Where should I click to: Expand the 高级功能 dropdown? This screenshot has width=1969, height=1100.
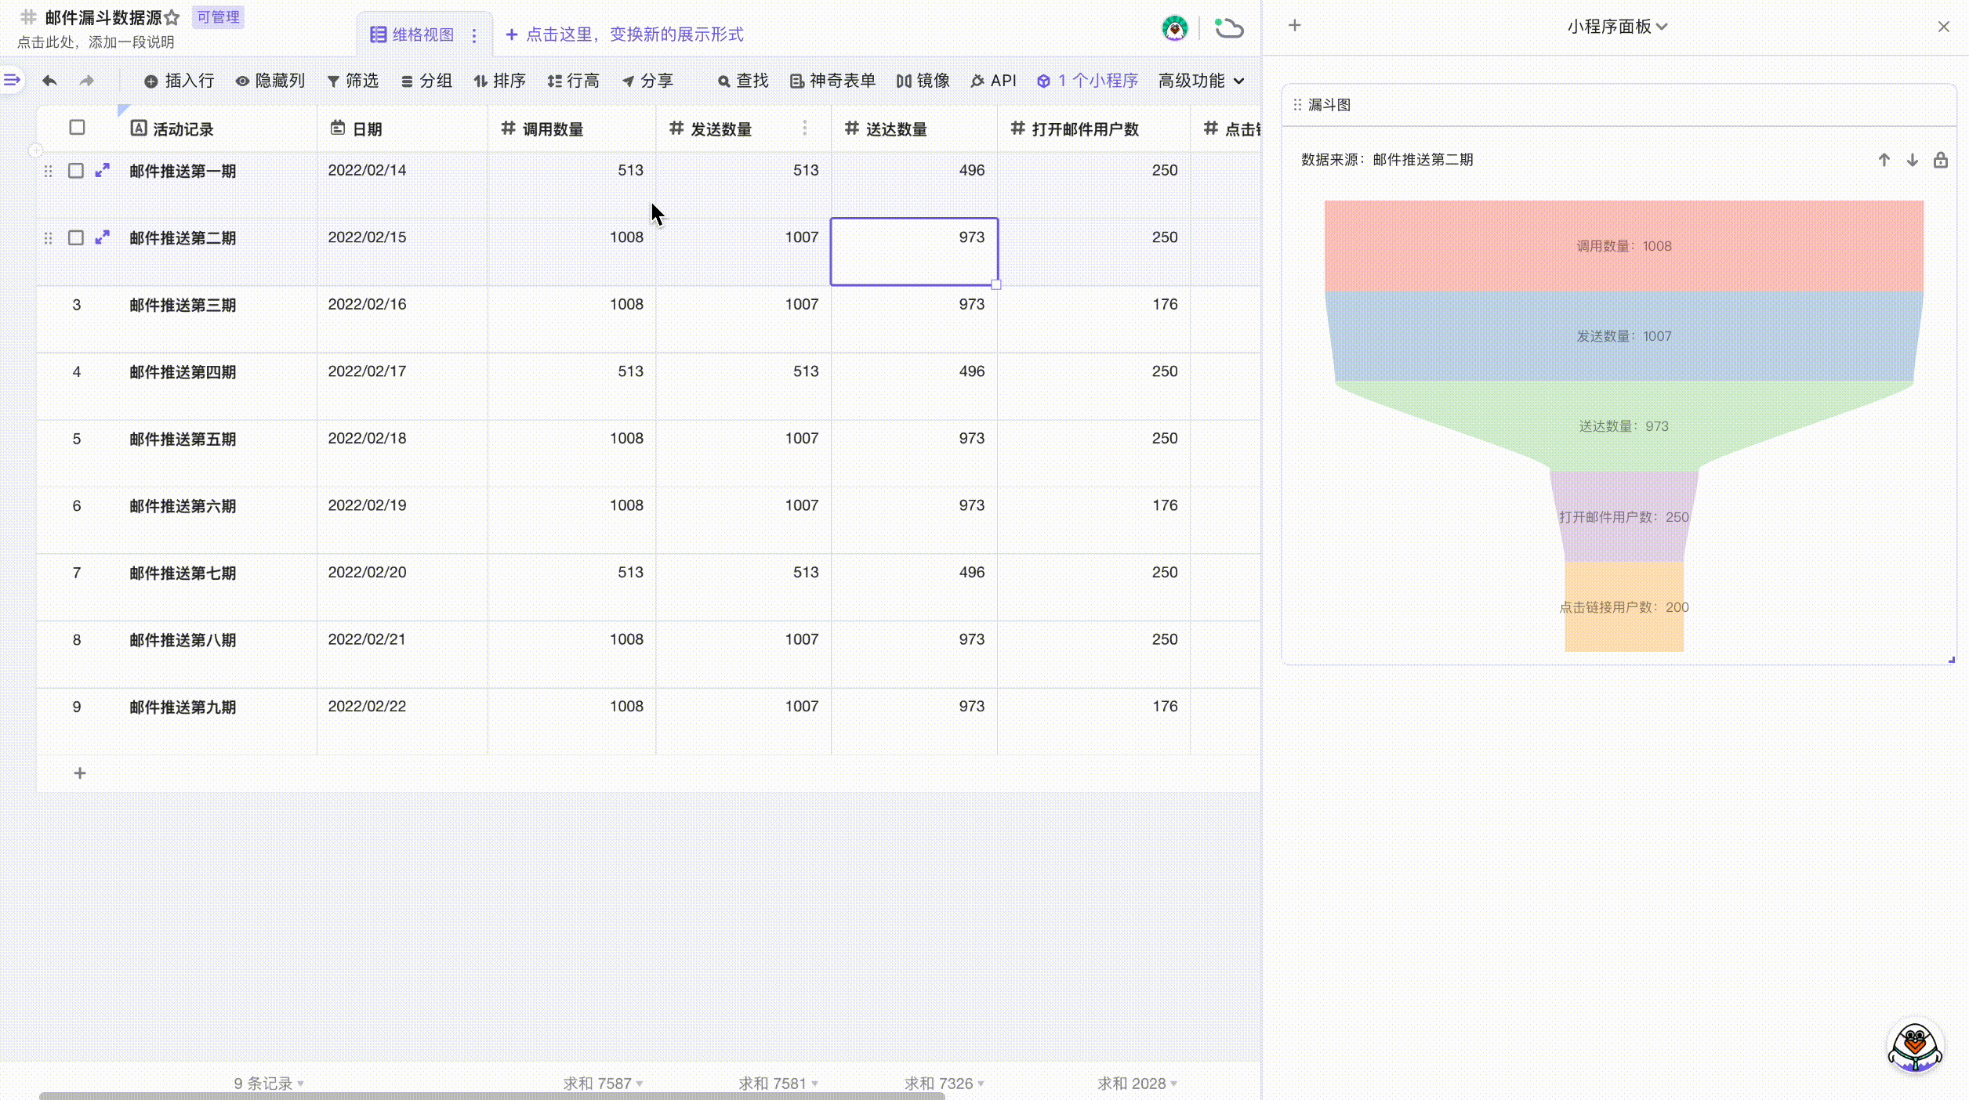(1201, 81)
